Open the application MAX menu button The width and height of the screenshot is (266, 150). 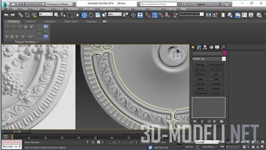[6, 6]
